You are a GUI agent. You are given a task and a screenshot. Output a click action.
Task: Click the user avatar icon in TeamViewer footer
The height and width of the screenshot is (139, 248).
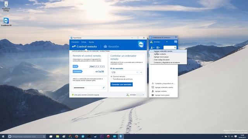(x=127, y=95)
